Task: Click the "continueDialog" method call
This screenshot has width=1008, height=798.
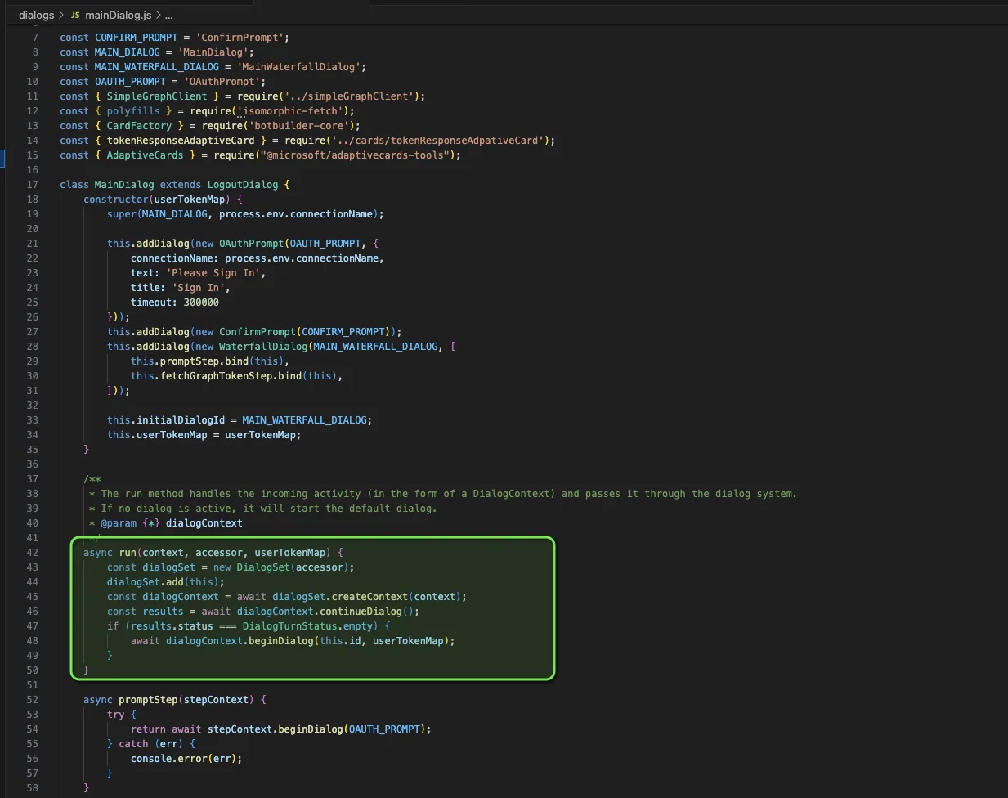Action: click(361, 612)
